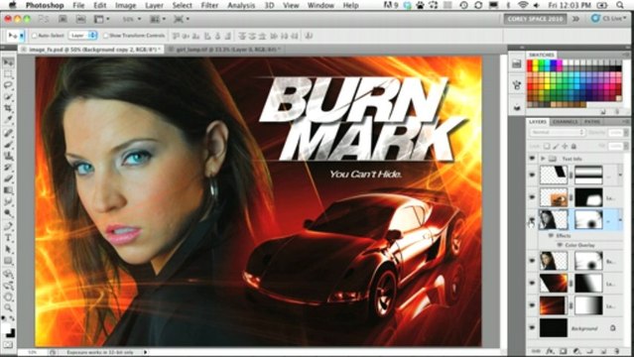Show more workspaces via double-arrow button

click(576, 19)
